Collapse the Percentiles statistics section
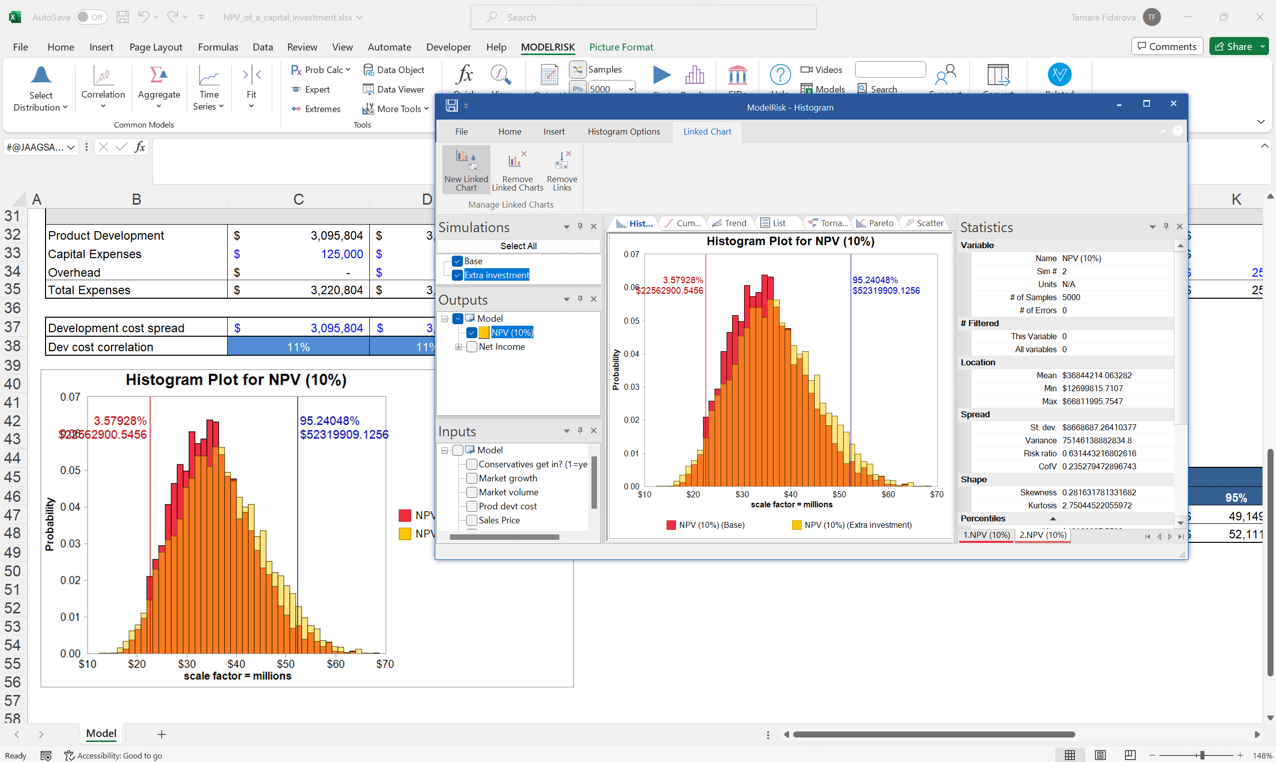Image resolution: width=1276 pixels, height=762 pixels. pyautogui.click(x=1053, y=519)
